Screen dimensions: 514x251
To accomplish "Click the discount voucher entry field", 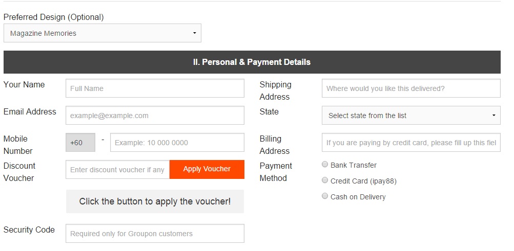I will 117,170.
